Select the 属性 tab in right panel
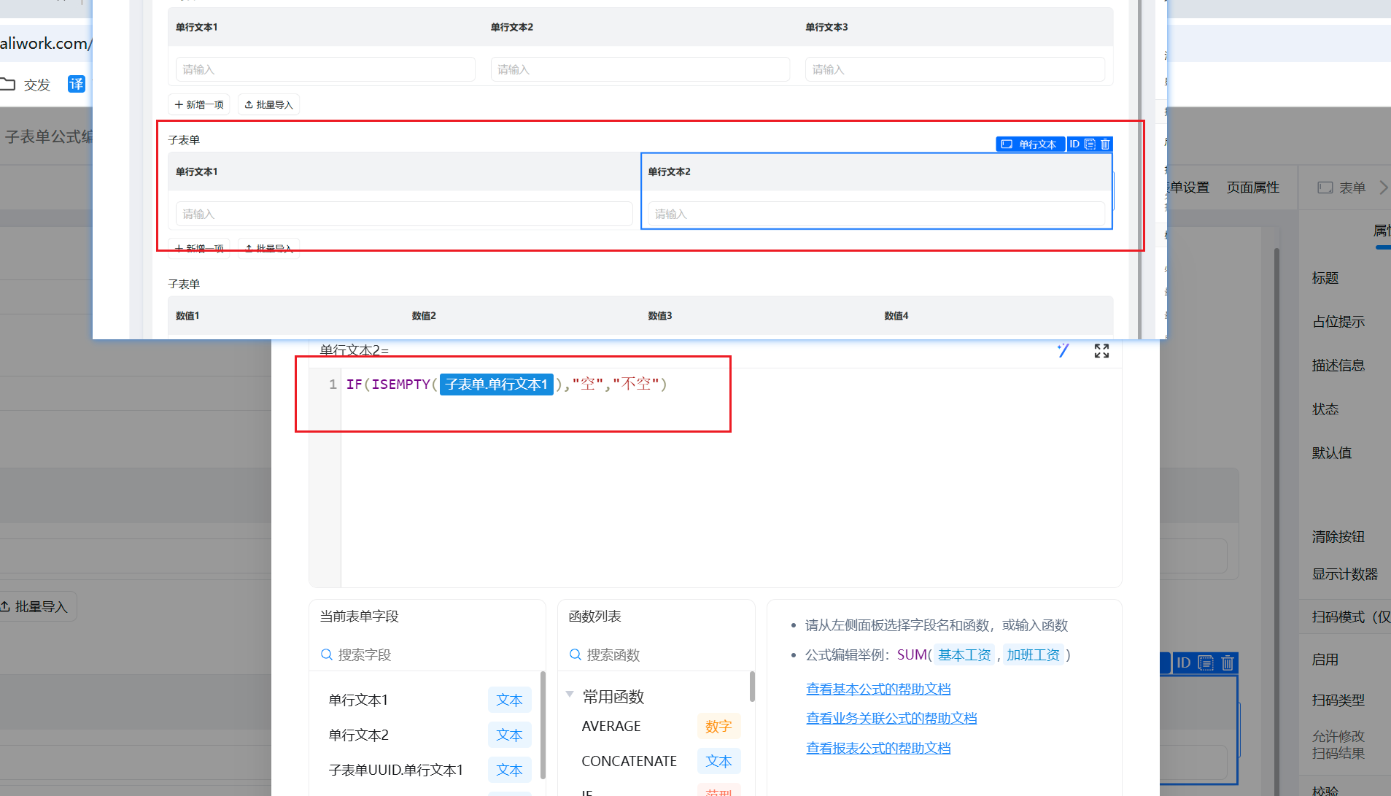 1382,231
